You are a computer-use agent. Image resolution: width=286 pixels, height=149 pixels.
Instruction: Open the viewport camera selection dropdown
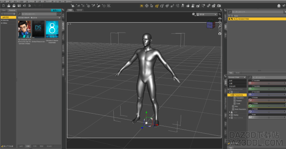pos(207,14)
